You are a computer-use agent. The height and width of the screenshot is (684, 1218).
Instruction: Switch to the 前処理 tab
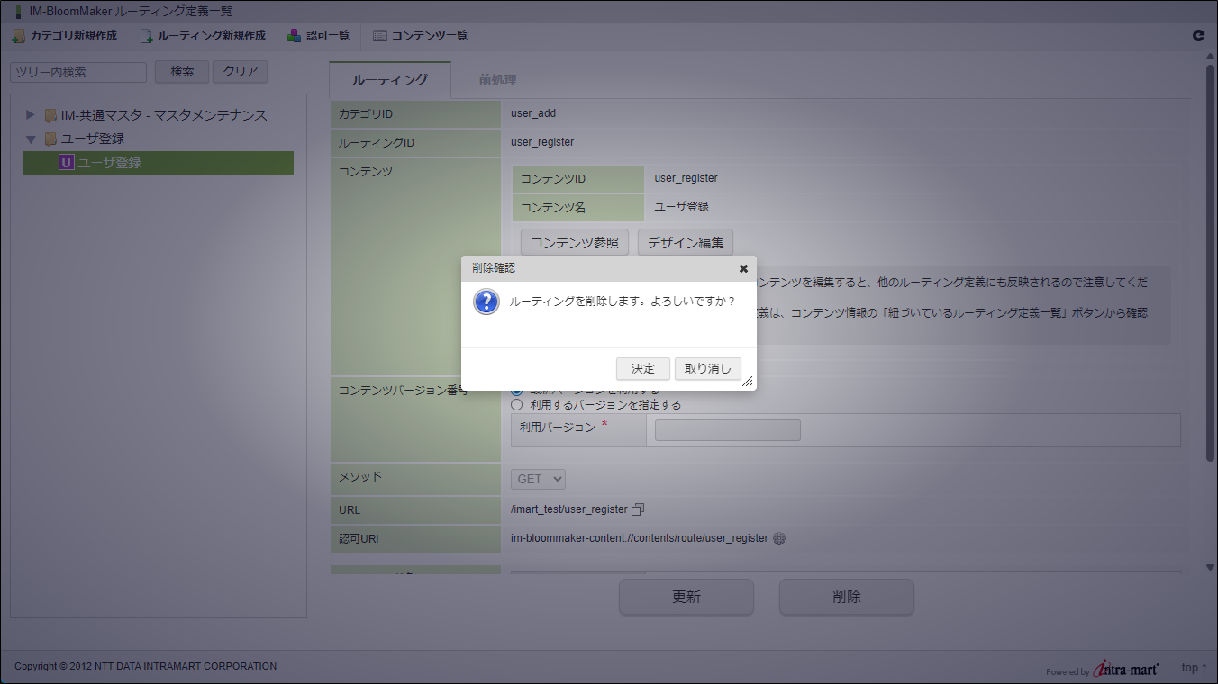click(497, 80)
